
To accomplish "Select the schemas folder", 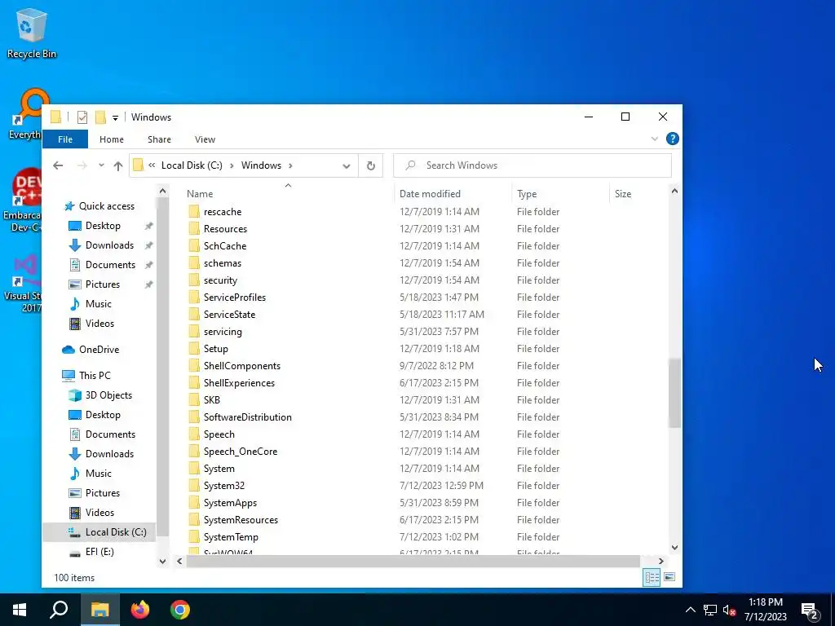I will (x=222, y=263).
